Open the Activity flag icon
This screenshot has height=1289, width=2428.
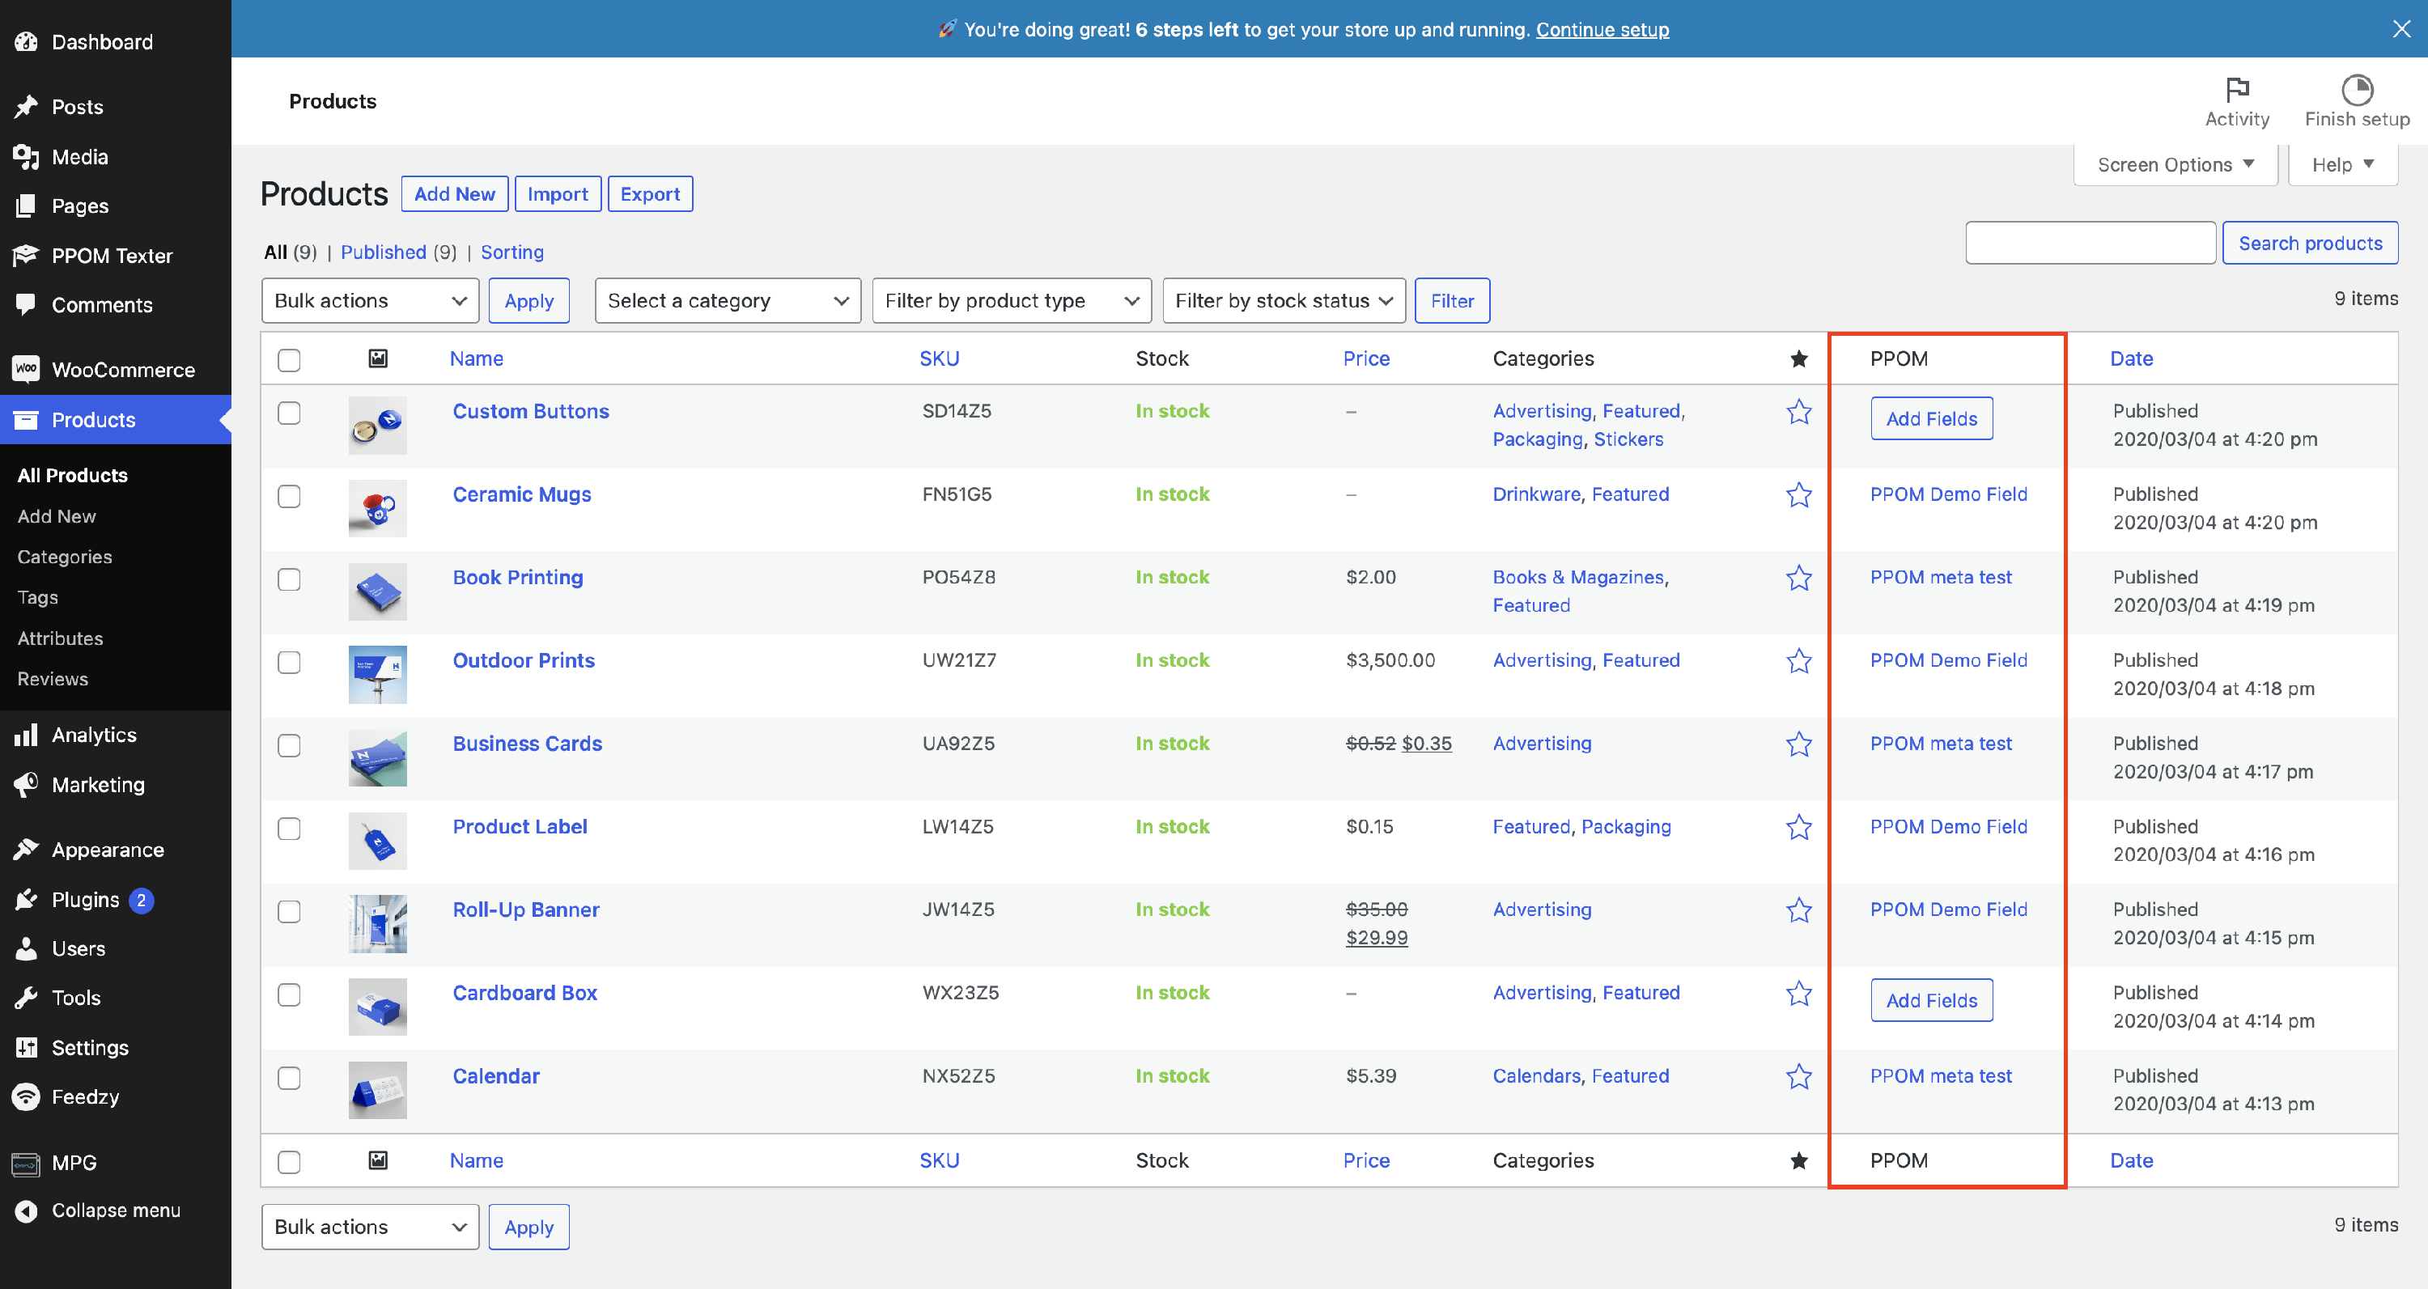[2237, 90]
